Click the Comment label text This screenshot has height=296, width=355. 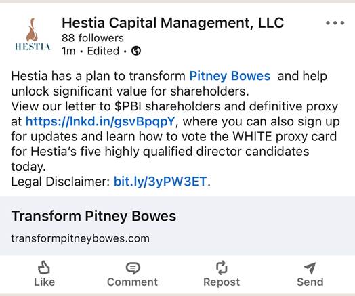click(132, 282)
